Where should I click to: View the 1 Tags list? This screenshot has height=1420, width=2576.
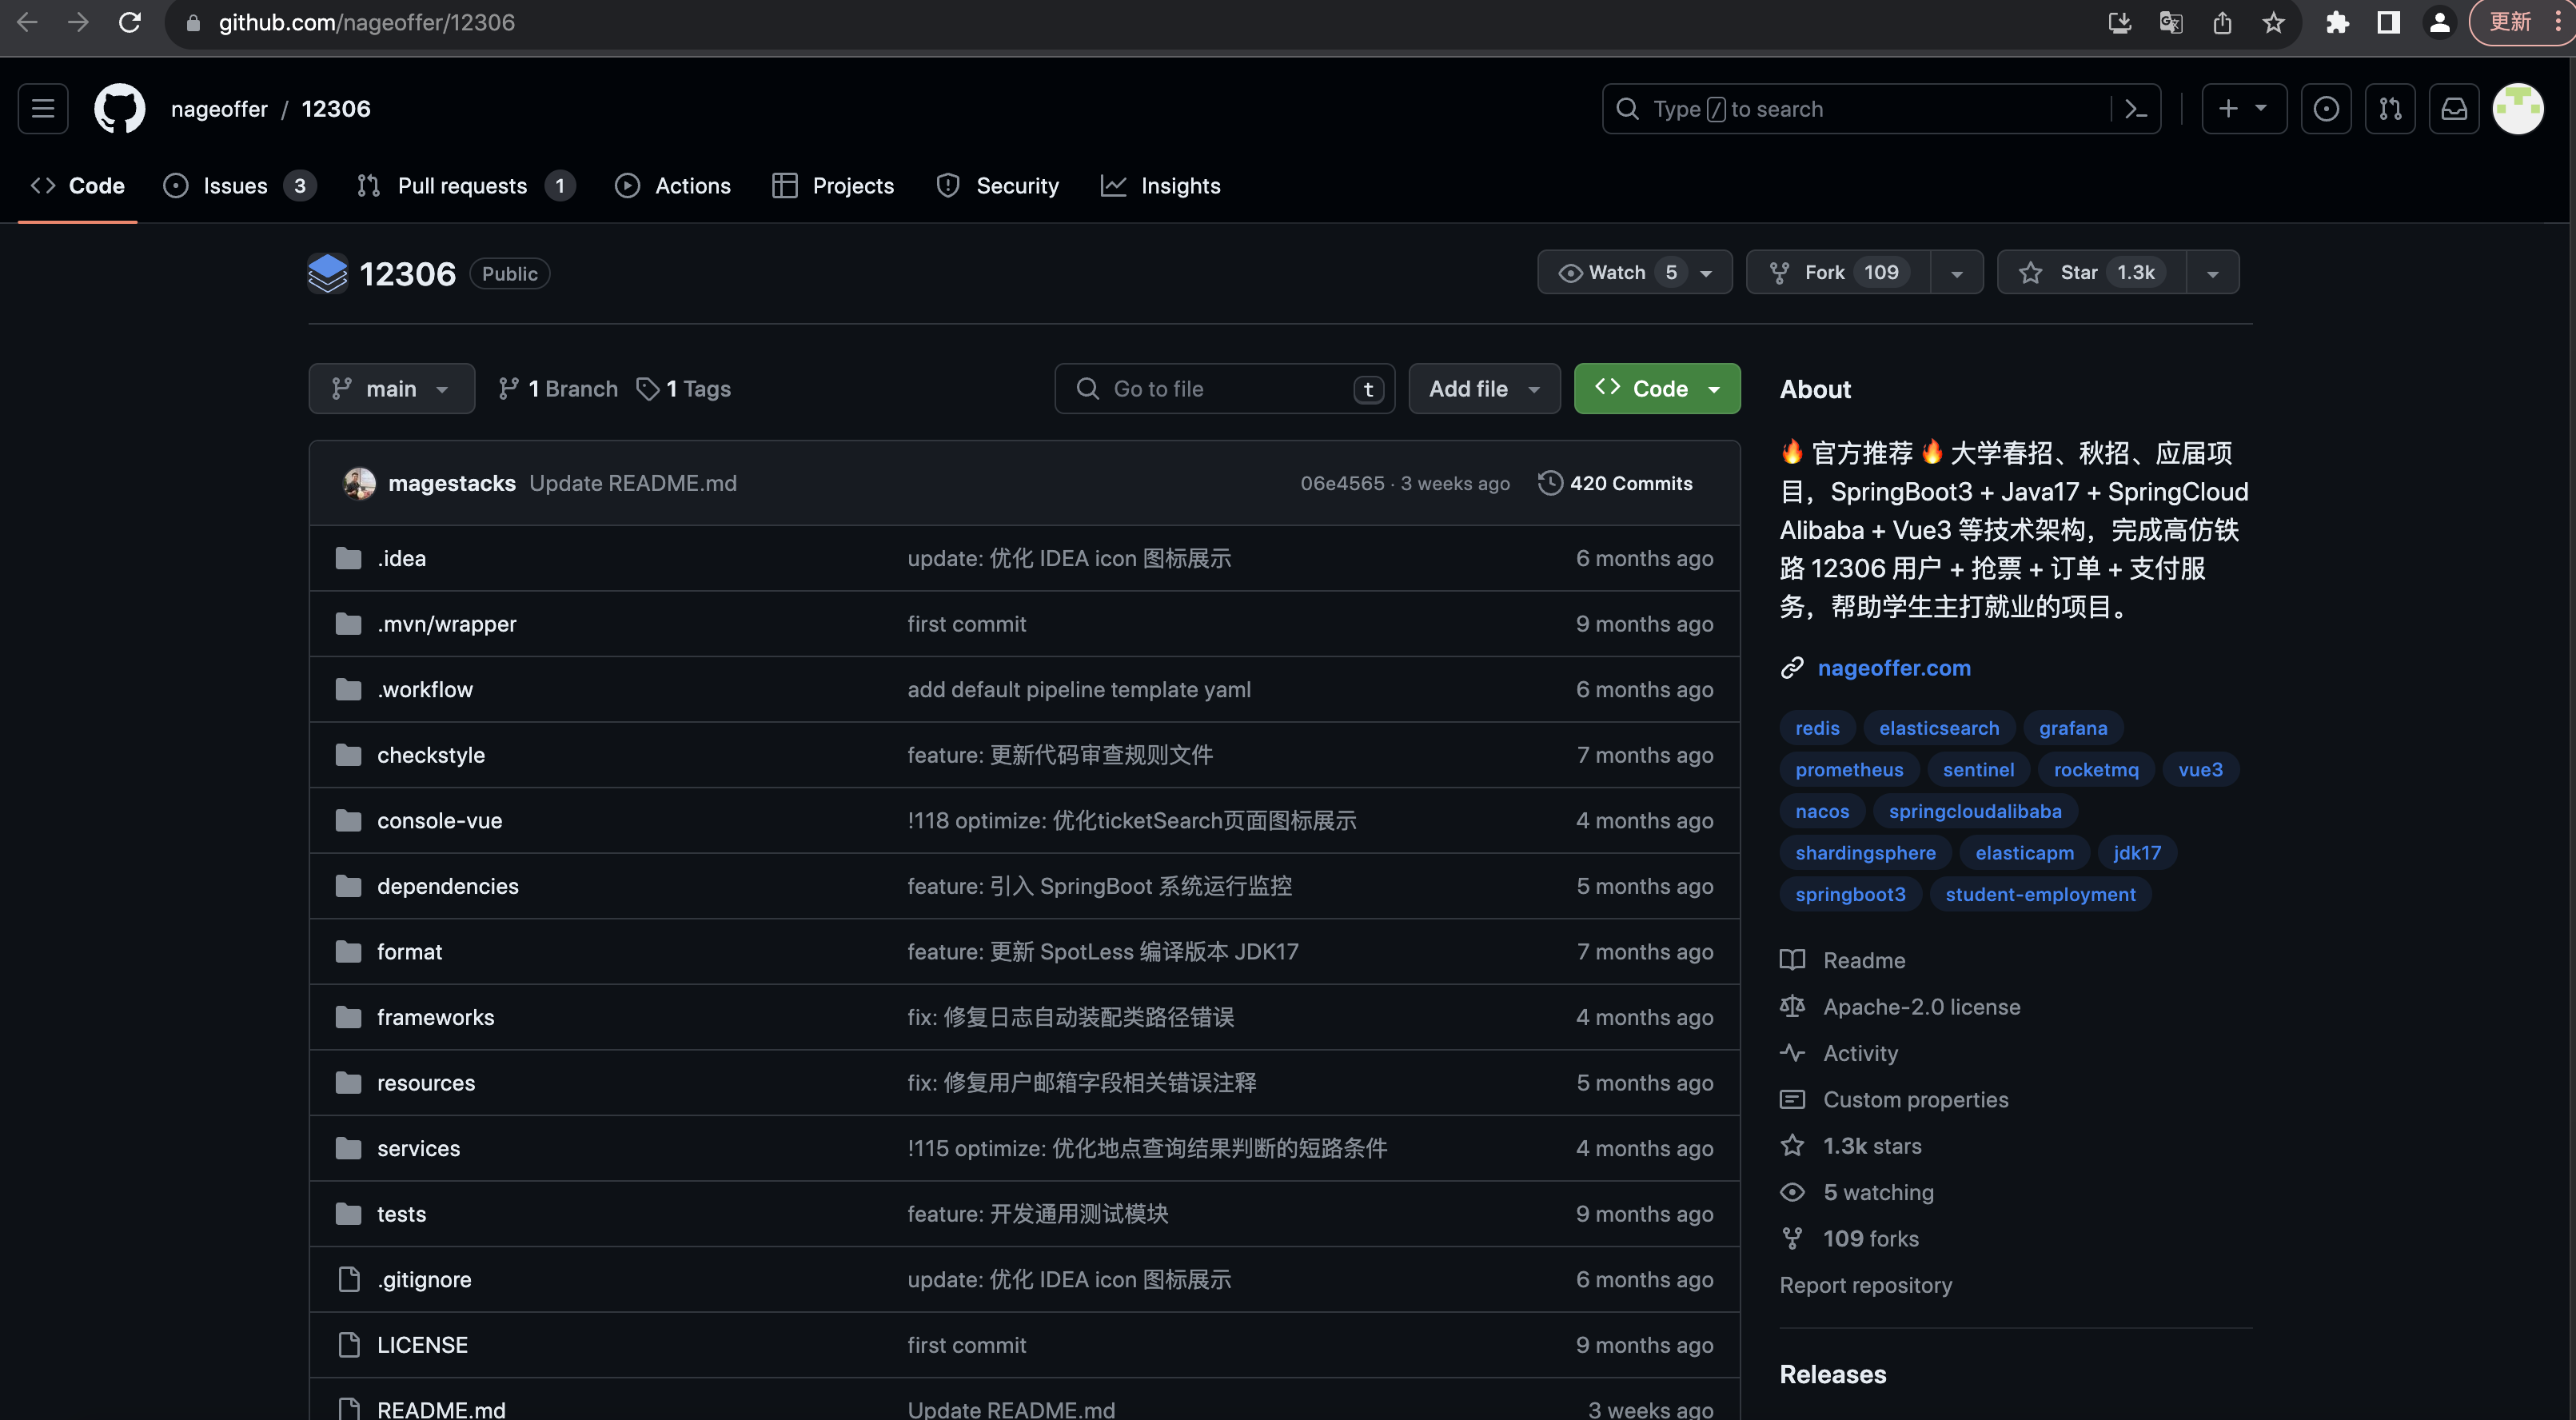[684, 388]
